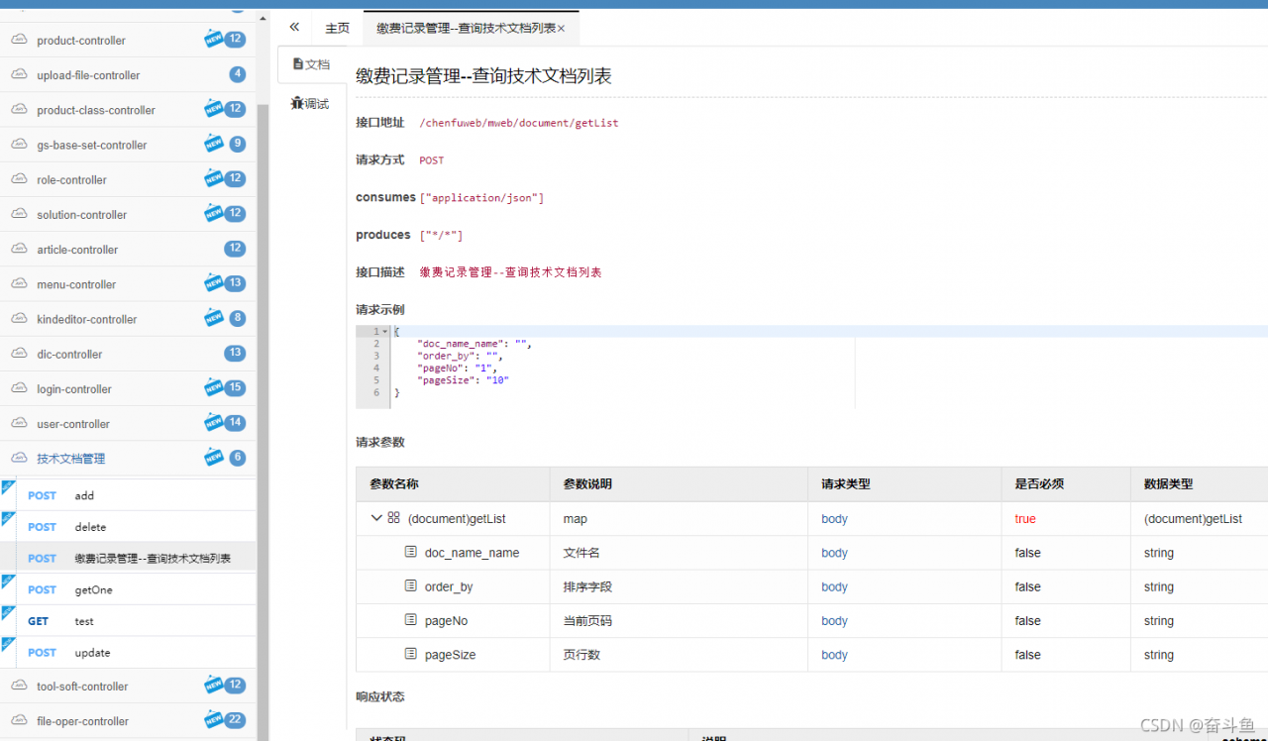Image resolution: width=1268 pixels, height=741 pixels.
Task: Open the 文档 side tab
Action: click(x=311, y=64)
